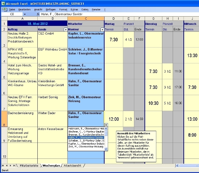Image resolution: width=199 pixels, height=173 pixels.
Task: Click scroll-up arrow in employee dropdown list
Action: coord(106,129)
